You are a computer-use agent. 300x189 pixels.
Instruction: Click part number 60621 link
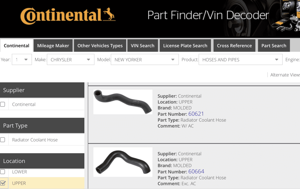pos(196,114)
